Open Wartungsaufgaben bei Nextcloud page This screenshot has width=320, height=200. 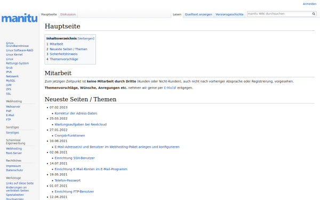(81, 124)
